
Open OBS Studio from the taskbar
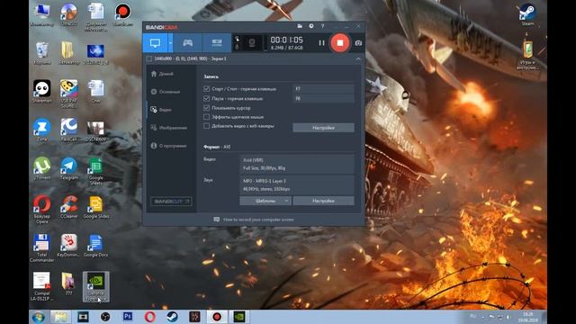pyautogui.click(x=105, y=317)
